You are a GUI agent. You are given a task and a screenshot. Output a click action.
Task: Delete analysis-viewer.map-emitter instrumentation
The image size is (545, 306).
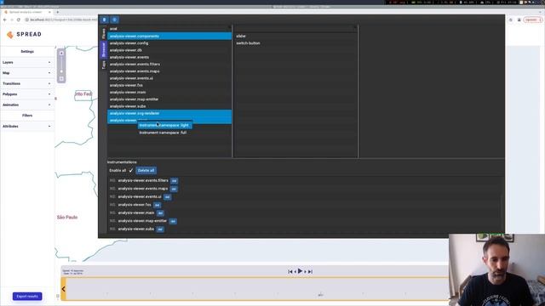point(173,221)
